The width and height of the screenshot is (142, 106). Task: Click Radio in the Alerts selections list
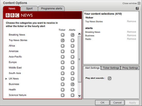click(88, 39)
